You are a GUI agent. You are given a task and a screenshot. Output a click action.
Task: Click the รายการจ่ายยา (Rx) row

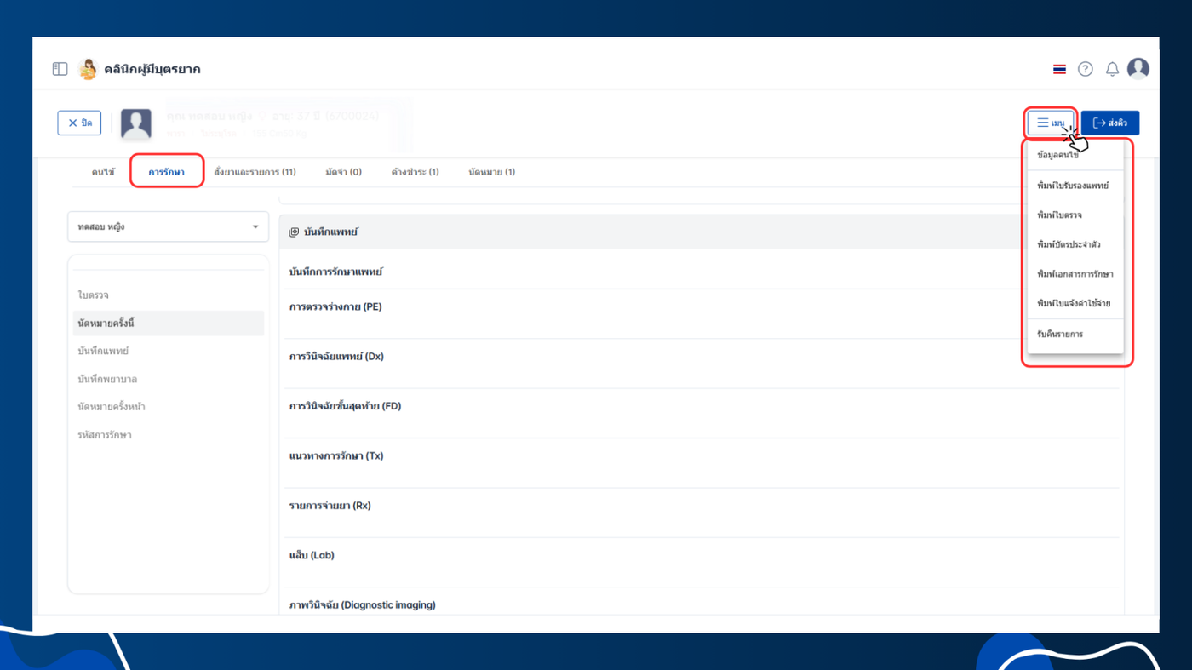pos(702,513)
